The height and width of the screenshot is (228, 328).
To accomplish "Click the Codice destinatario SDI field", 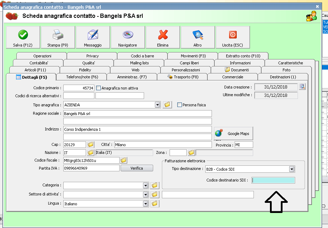I will click(x=273, y=180).
